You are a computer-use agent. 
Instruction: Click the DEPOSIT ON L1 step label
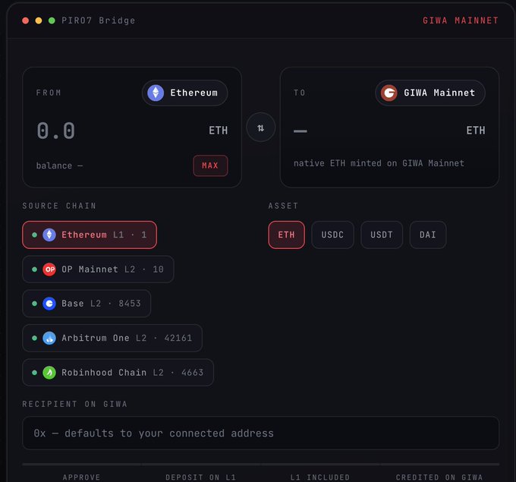click(x=201, y=477)
